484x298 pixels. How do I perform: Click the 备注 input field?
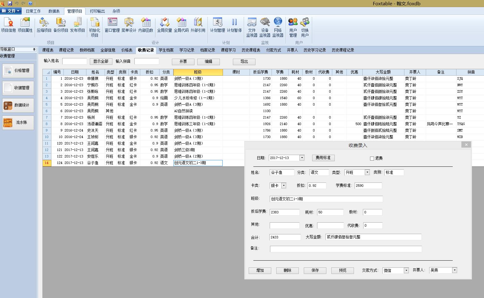(346, 249)
